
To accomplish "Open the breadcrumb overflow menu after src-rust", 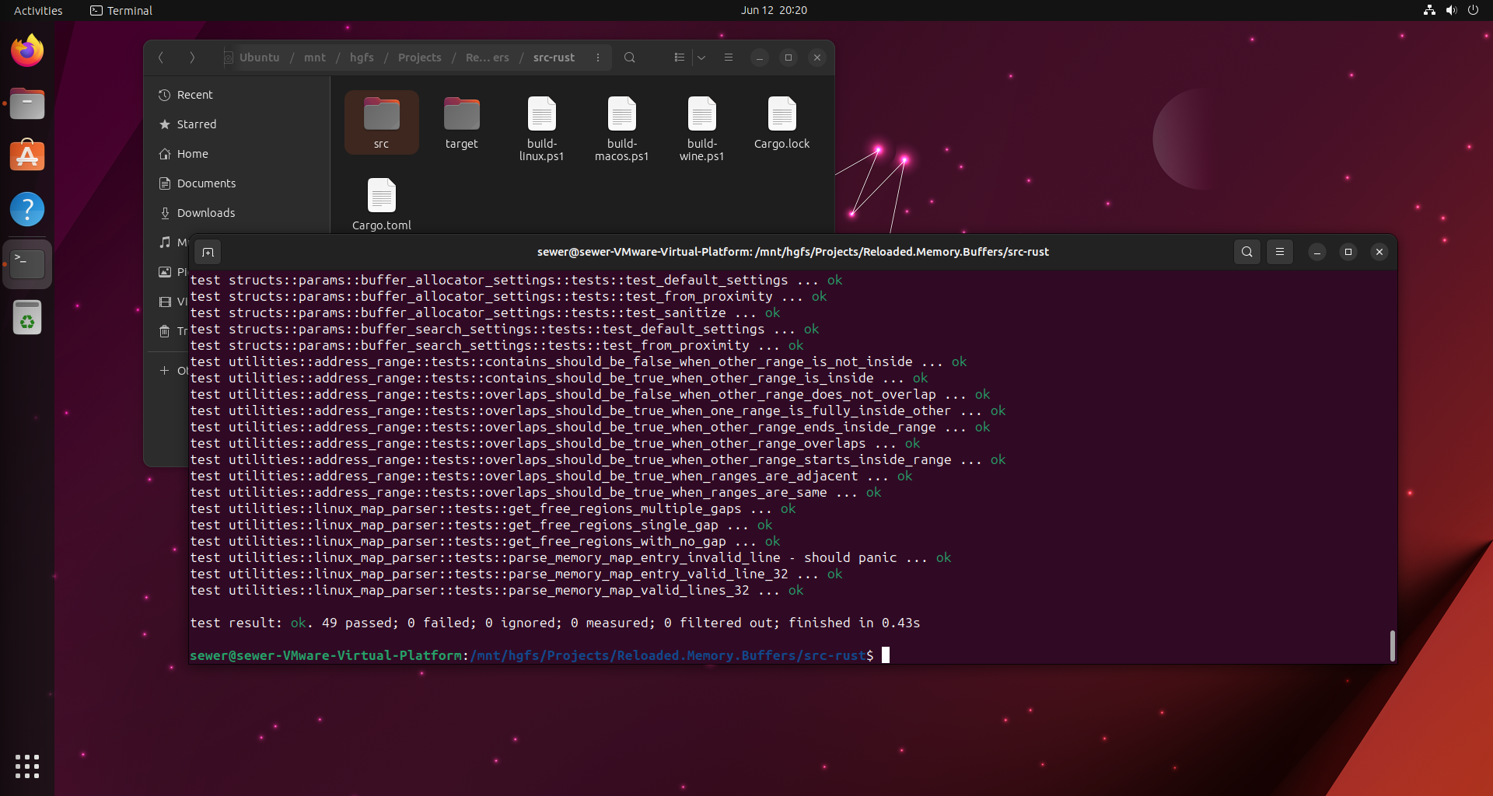I will click(597, 58).
